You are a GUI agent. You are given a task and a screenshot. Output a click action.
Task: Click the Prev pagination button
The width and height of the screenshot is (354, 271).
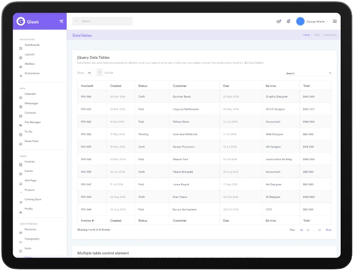[292, 229]
